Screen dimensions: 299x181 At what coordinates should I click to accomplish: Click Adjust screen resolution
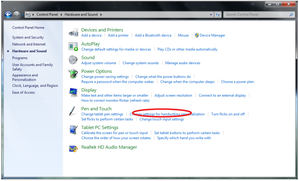pyautogui.click(x=173, y=95)
